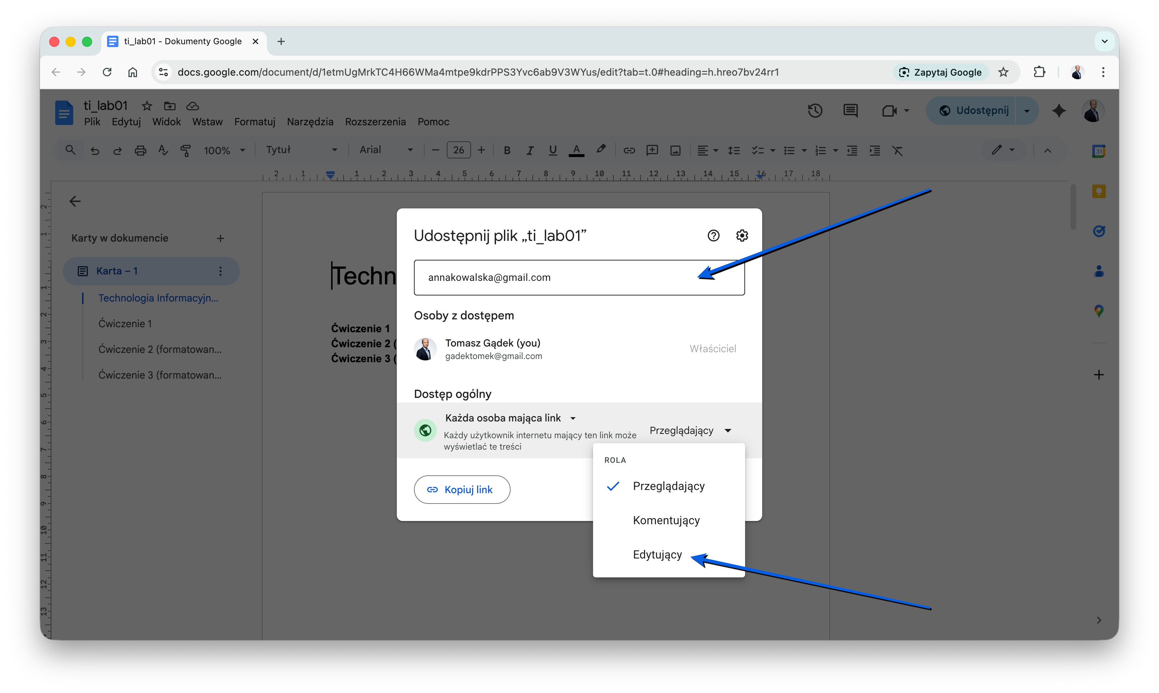Screen dimensions: 1159x693
Task: Open version history clock icon
Action: click(815, 111)
